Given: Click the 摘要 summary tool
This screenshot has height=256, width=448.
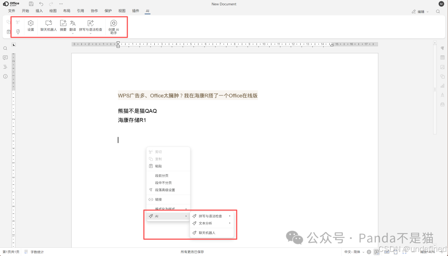Looking at the screenshot, I should 63,26.
